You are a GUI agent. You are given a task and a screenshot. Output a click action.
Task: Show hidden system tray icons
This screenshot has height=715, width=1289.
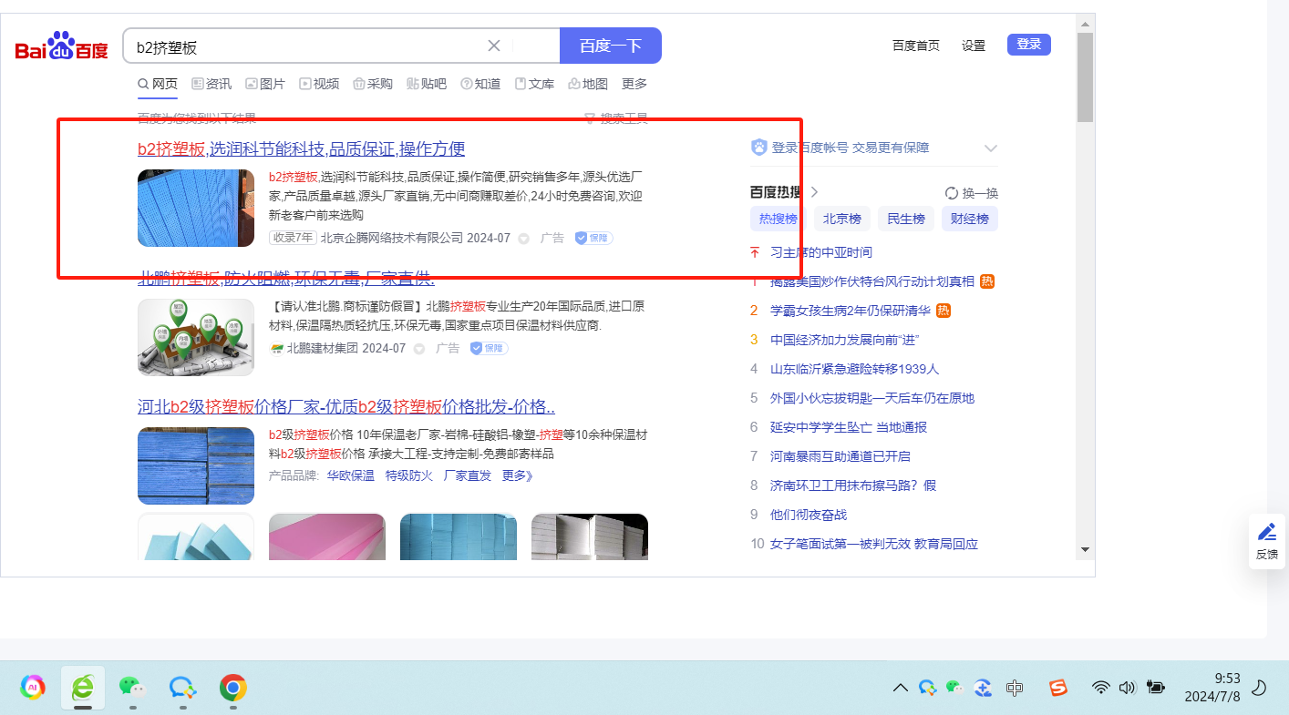coord(900,688)
